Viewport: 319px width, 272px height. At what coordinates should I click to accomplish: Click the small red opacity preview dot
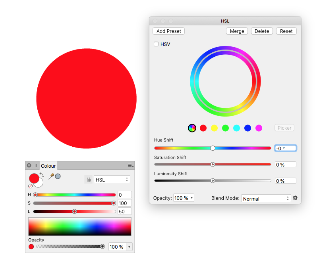(31, 247)
